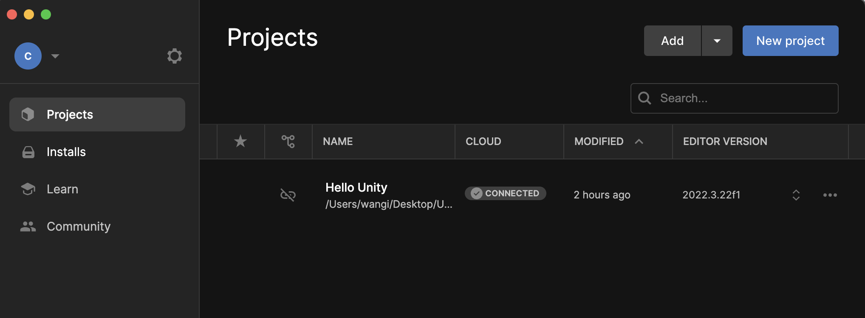Click the Add button
Image resolution: width=865 pixels, height=318 pixels.
coord(672,41)
